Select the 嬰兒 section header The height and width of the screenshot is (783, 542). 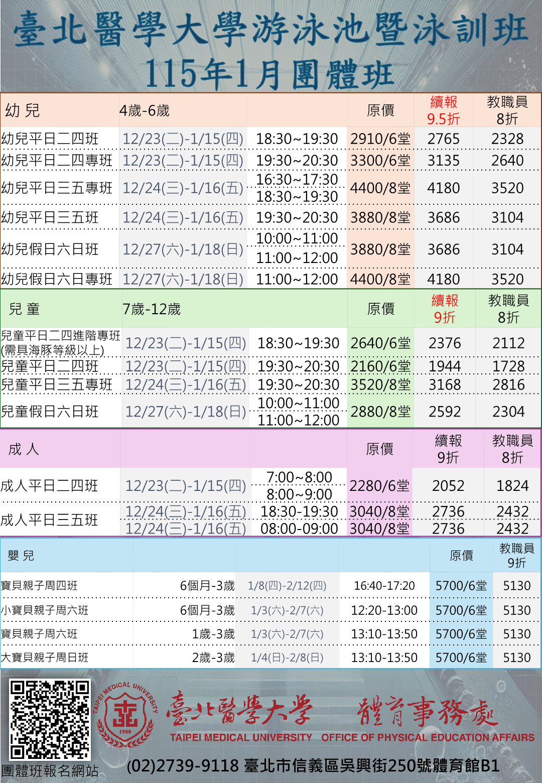click(x=21, y=556)
